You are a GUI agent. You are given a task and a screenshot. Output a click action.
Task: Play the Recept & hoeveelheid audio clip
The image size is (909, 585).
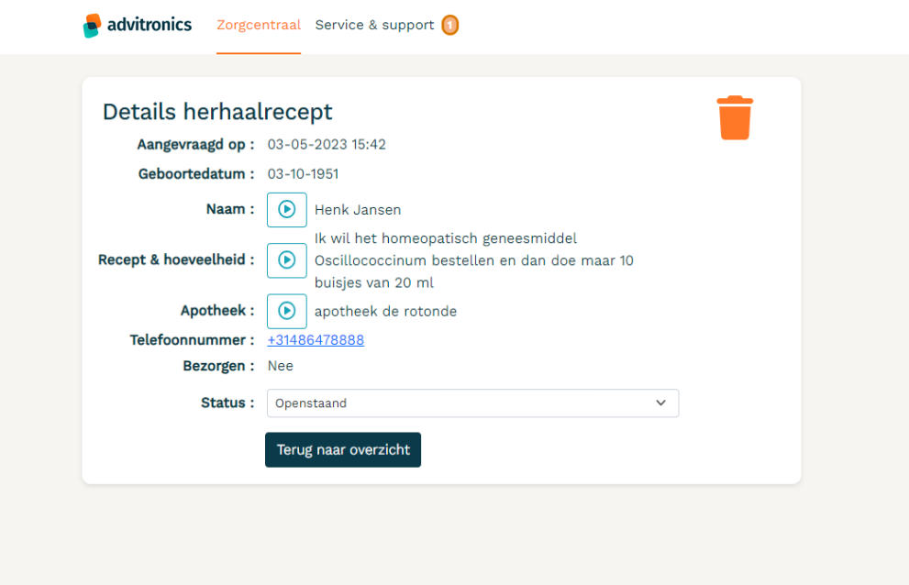pos(286,260)
